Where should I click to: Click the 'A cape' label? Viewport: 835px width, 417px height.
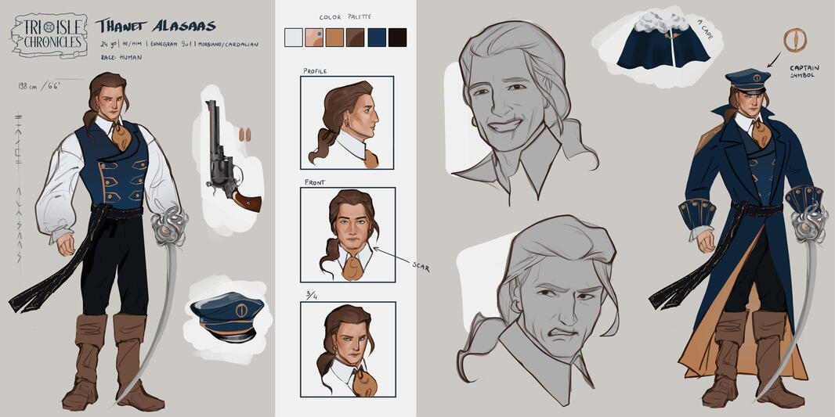pyautogui.click(x=707, y=30)
